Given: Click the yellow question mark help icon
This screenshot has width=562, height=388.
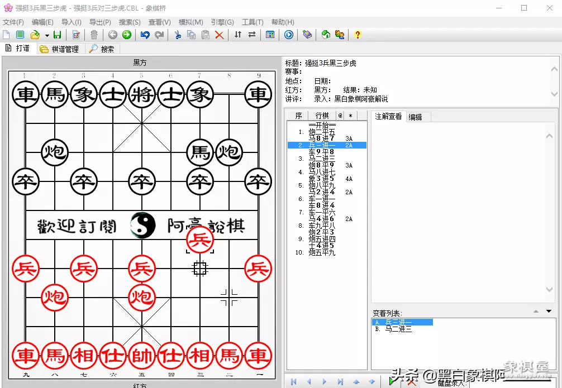Looking at the screenshot, I should coord(358,35).
